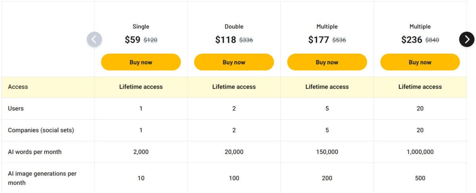Select the Single plan heading

pos(141,27)
